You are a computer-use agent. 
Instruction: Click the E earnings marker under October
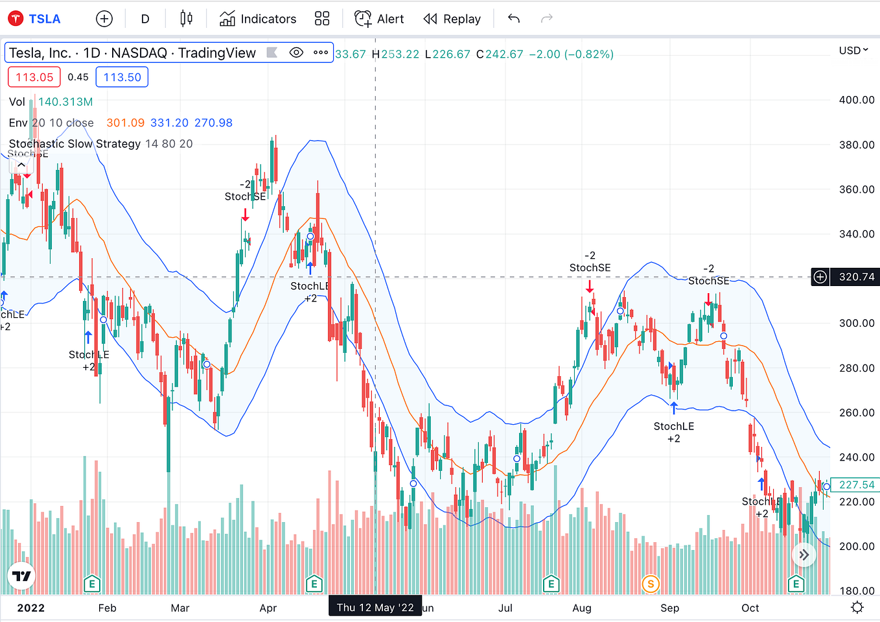[796, 584]
